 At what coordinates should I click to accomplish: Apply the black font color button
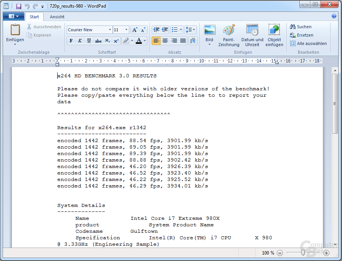[139, 40]
